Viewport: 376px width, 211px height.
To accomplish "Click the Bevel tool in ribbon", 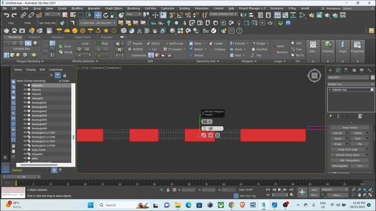I will (236, 49).
